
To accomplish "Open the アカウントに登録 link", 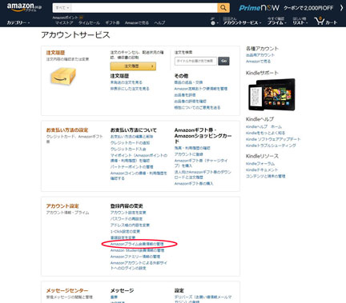I will (x=189, y=154).
